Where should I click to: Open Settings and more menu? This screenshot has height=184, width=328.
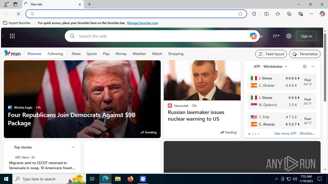coord(312,14)
